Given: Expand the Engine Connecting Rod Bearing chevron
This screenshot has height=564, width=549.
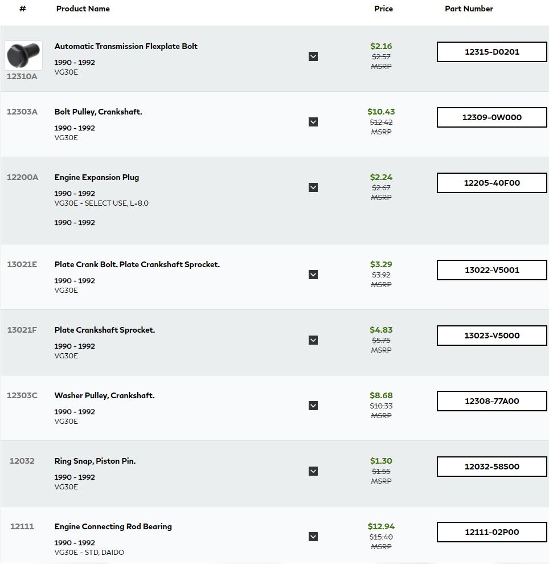Looking at the screenshot, I should click(313, 537).
